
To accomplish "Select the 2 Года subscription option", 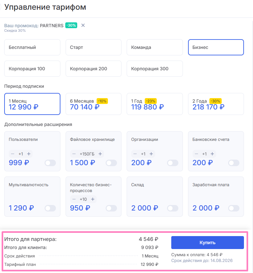I will point(216,104).
